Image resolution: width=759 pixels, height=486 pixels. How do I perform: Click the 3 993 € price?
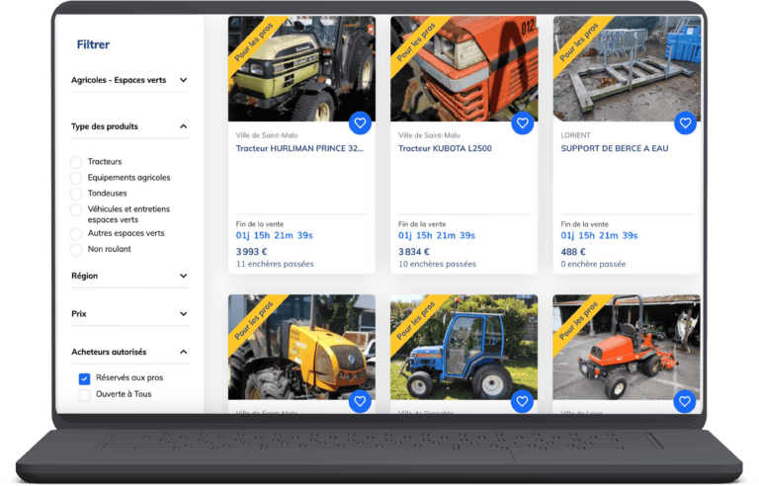[251, 252]
